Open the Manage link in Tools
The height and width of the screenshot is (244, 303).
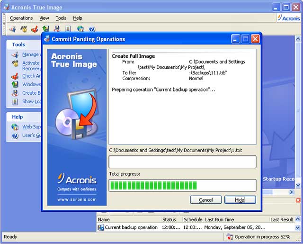pyautogui.click(x=31, y=54)
